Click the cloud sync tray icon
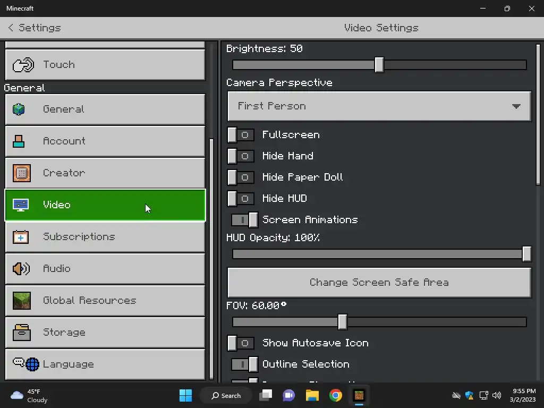The width and height of the screenshot is (544, 408). pyautogui.click(x=456, y=395)
